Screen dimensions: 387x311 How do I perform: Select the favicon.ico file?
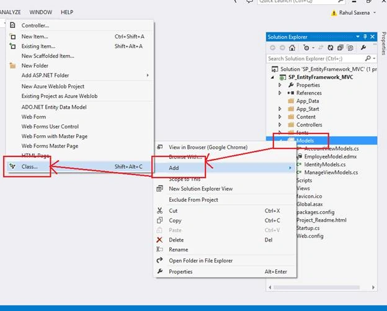309,196
